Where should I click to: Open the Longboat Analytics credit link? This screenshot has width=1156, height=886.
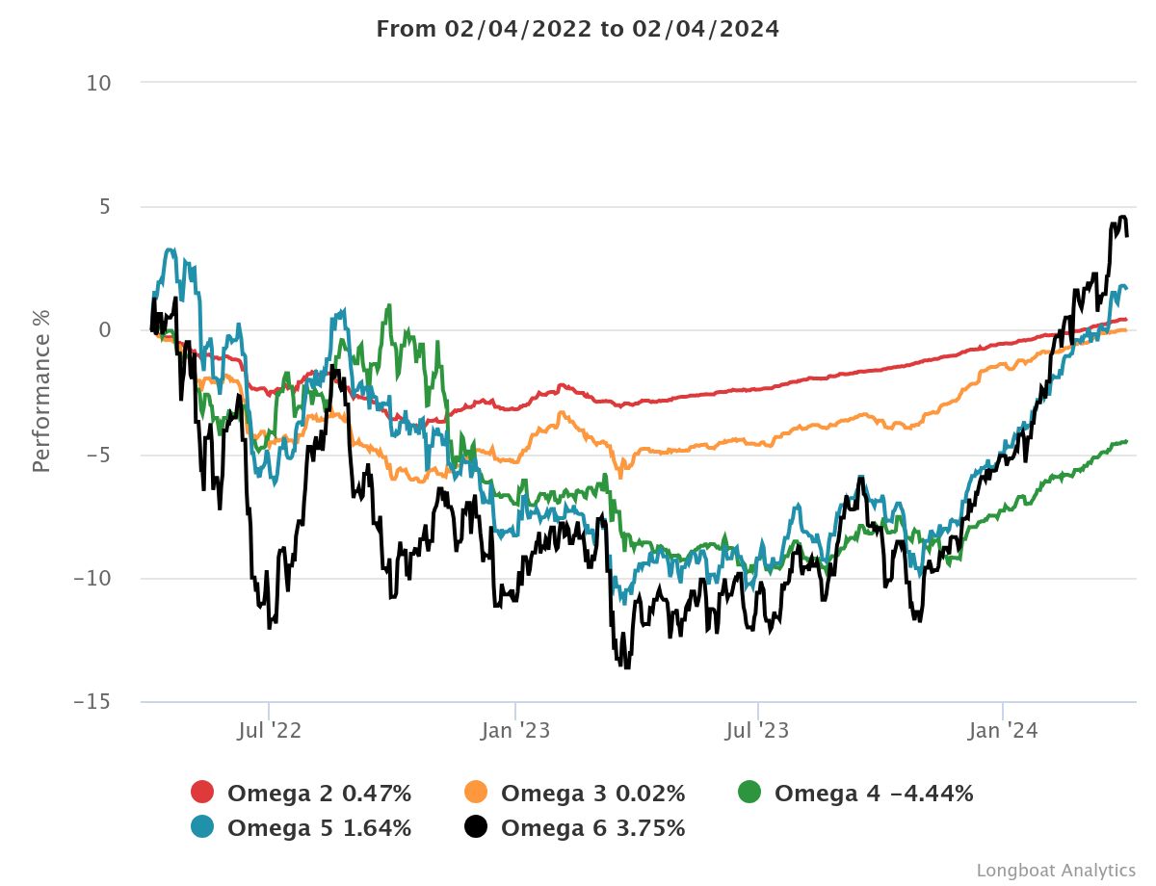pyautogui.click(x=1056, y=871)
